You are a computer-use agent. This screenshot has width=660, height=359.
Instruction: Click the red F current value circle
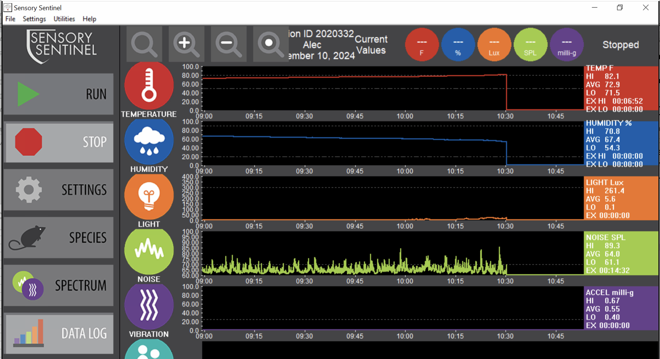coord(421,45)
